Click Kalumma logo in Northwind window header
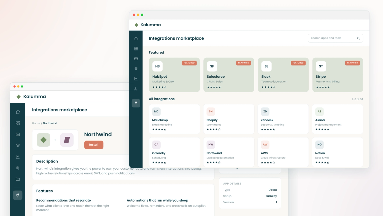The image size is (383, 216). pyautogui.click(x=31, y=97)
